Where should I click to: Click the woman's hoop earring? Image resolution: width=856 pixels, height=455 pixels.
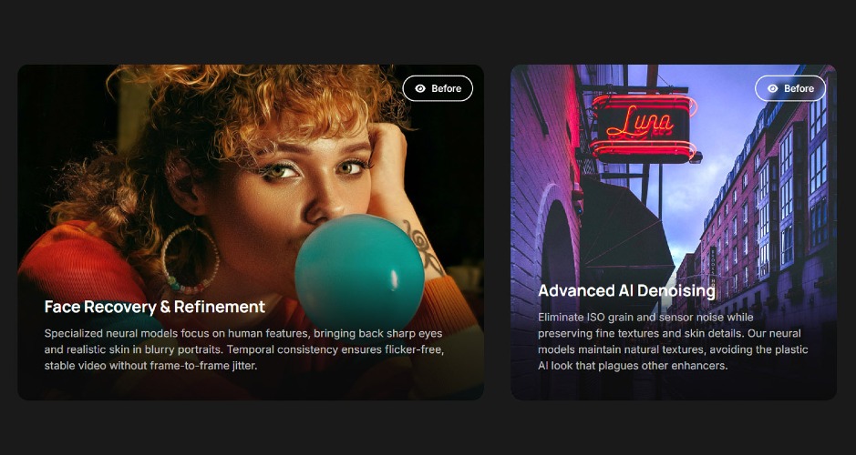[190, 260]
